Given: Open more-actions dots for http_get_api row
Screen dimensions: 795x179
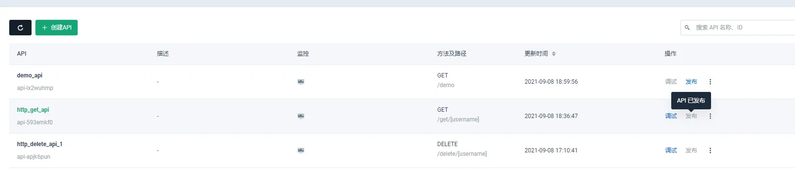Looking at the screenshot, I should (x=710, y=116).
